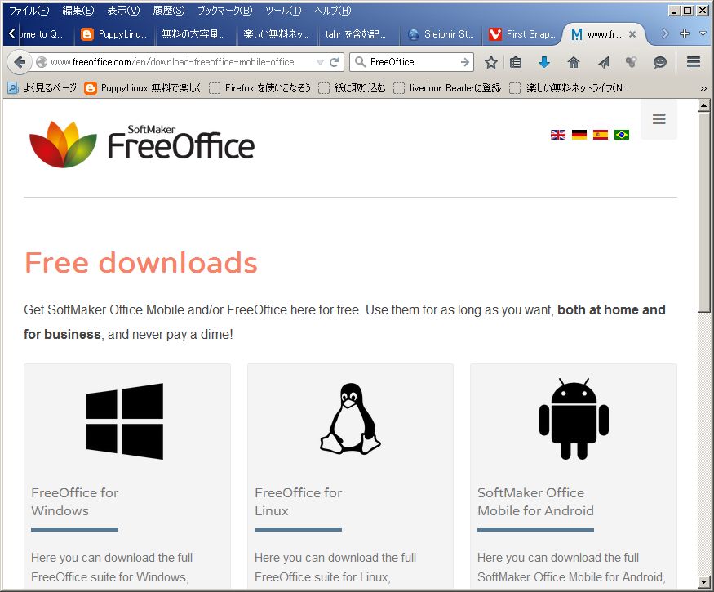Screen dimensions: 714x592
Task: Open PuppyLinux 無料で楽しく bookmark
Action: click(143, 88)
